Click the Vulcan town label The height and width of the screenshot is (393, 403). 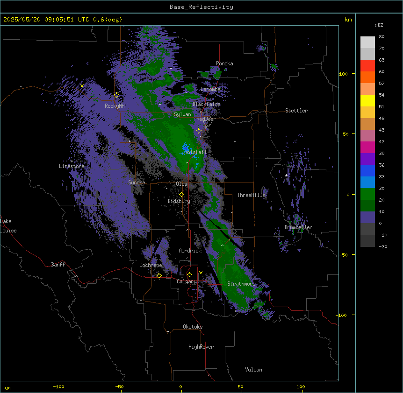253,370
